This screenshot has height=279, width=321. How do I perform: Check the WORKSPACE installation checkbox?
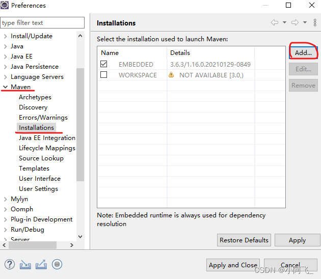(104, 75)
